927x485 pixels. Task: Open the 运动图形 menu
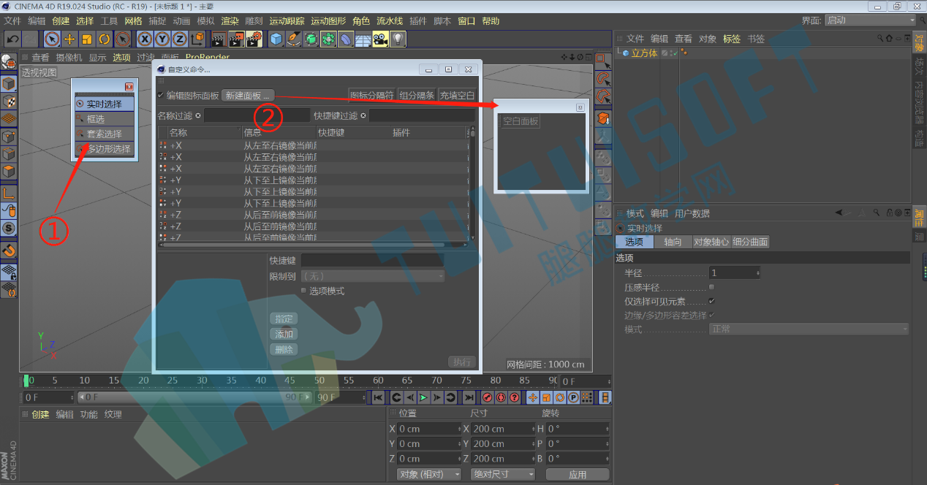[329, 21]
